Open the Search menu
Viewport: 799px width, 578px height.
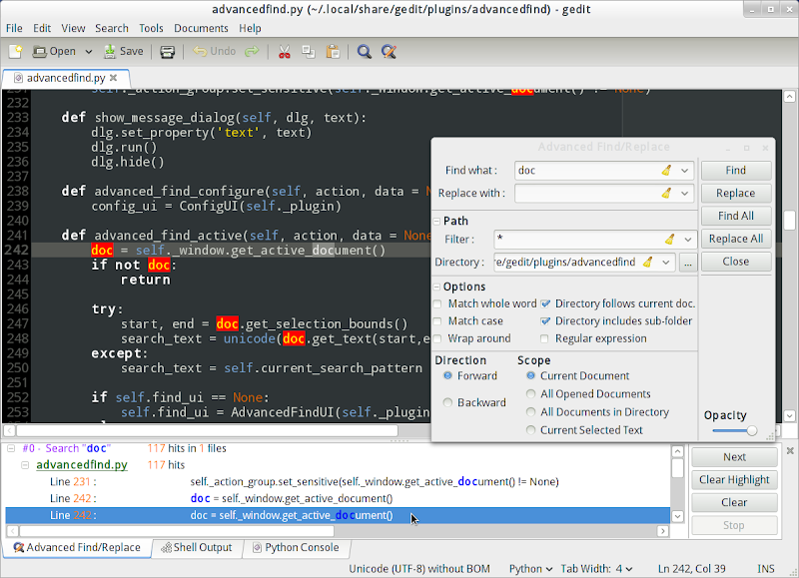[111, 28]
